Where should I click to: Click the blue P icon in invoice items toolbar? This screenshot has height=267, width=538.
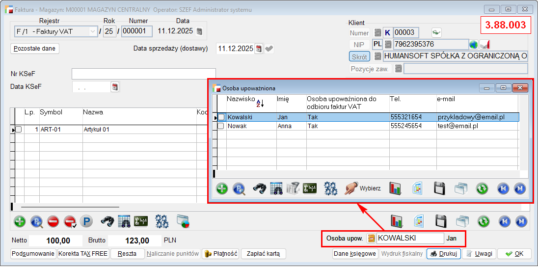pyautogui.click(x=86, y=221)
